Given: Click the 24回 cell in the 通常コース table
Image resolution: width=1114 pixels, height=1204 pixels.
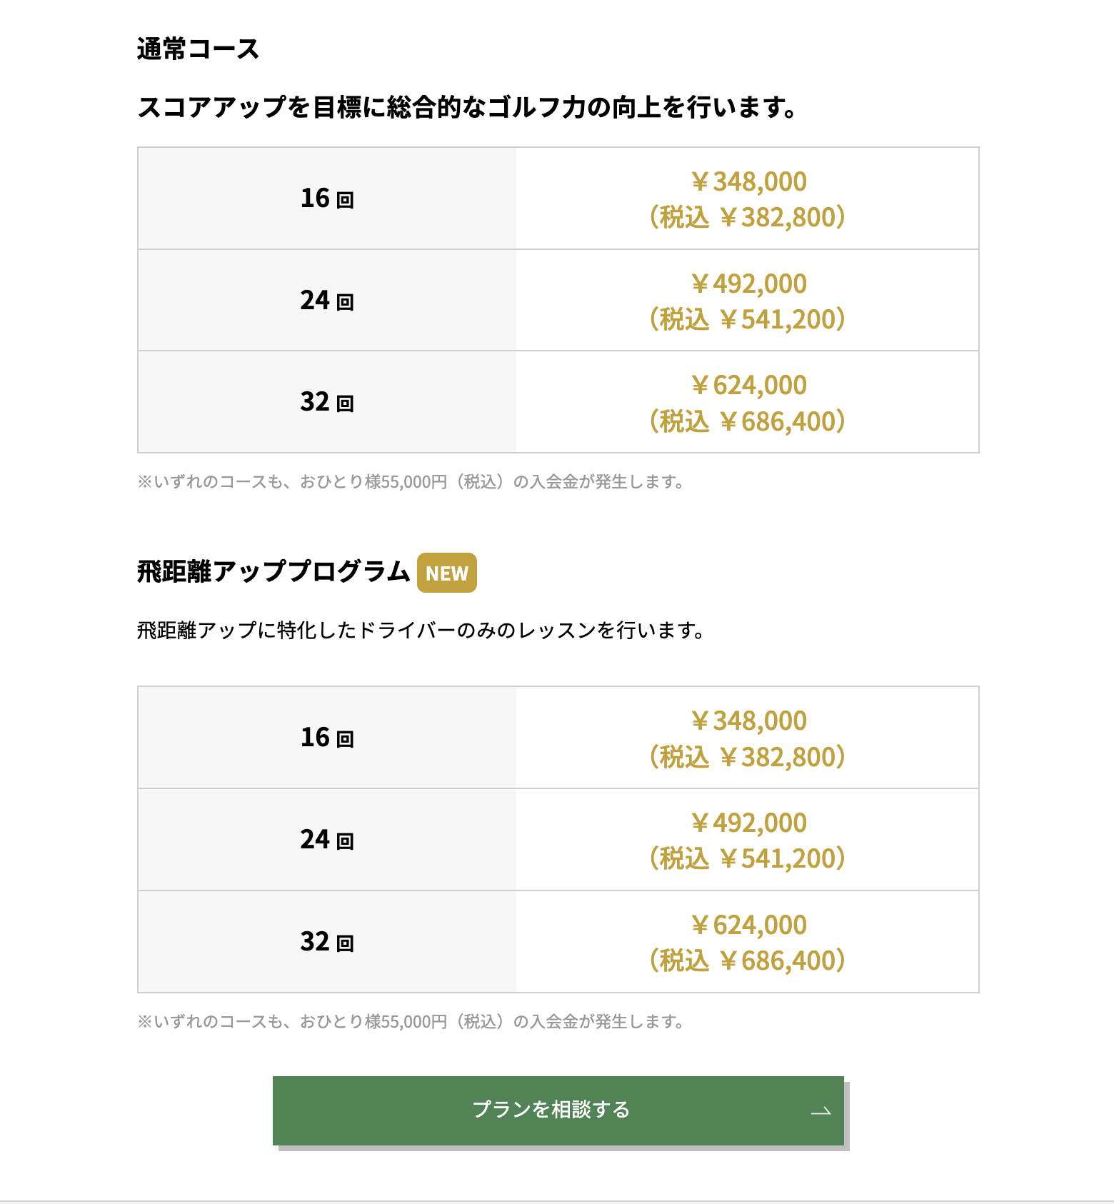Looking at the screenshot, I should 327,301.
